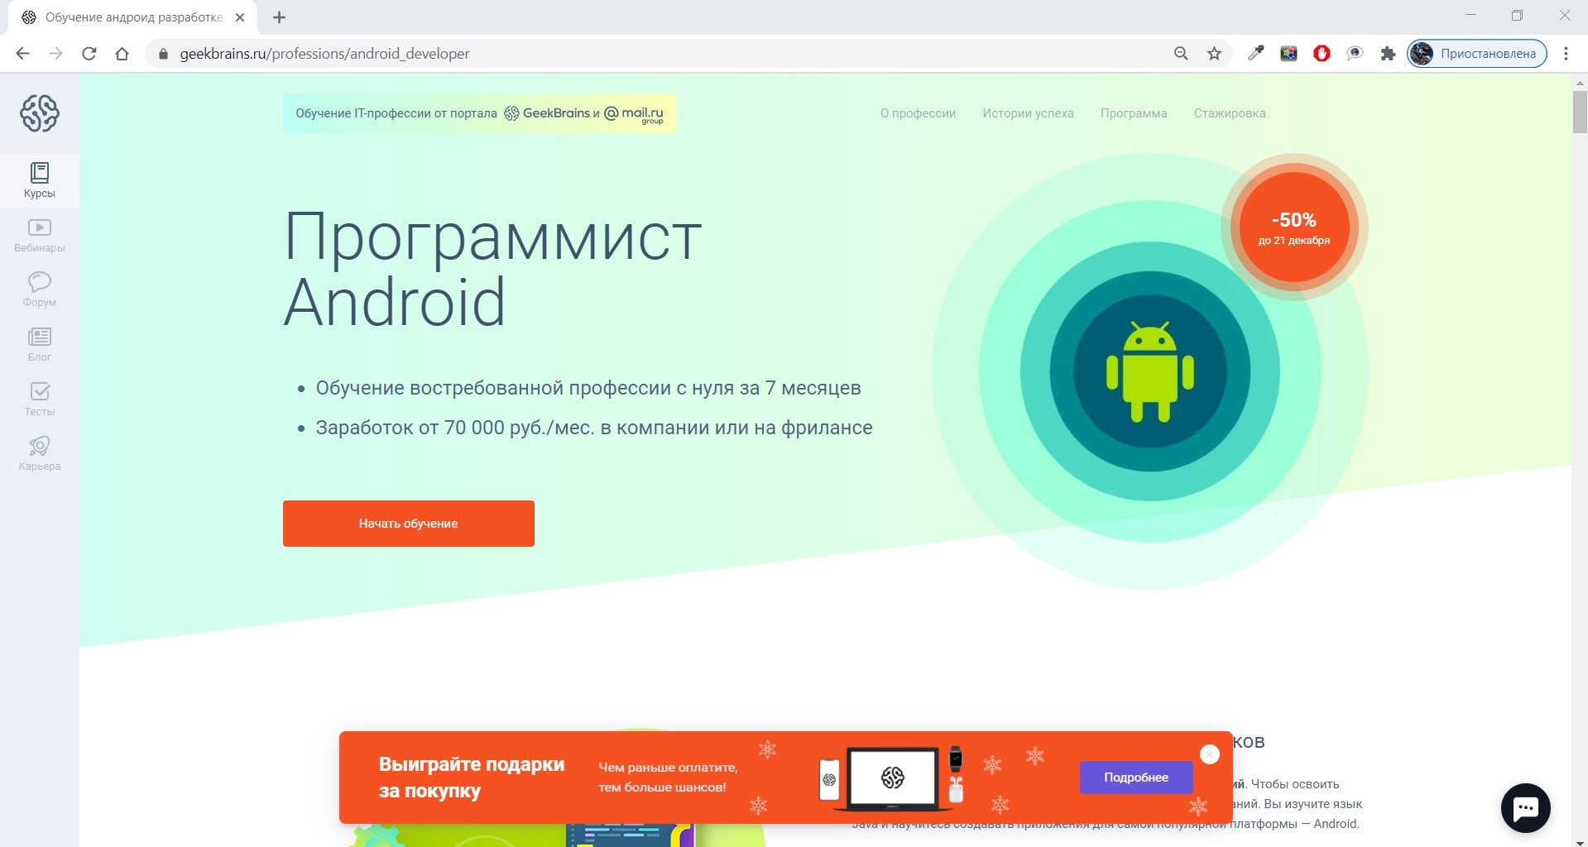Click the browser forward arrow
This screenshot has width=1588, height=847.
coord(55,54)
